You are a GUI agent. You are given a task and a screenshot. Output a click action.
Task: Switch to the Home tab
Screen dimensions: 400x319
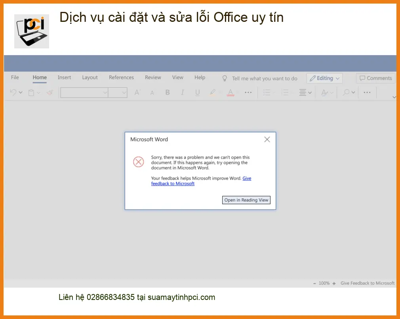coord(40,78)
